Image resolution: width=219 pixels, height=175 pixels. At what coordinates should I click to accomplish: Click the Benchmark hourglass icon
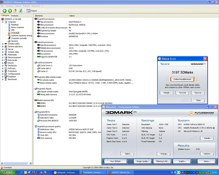click(x=6, y=79)
